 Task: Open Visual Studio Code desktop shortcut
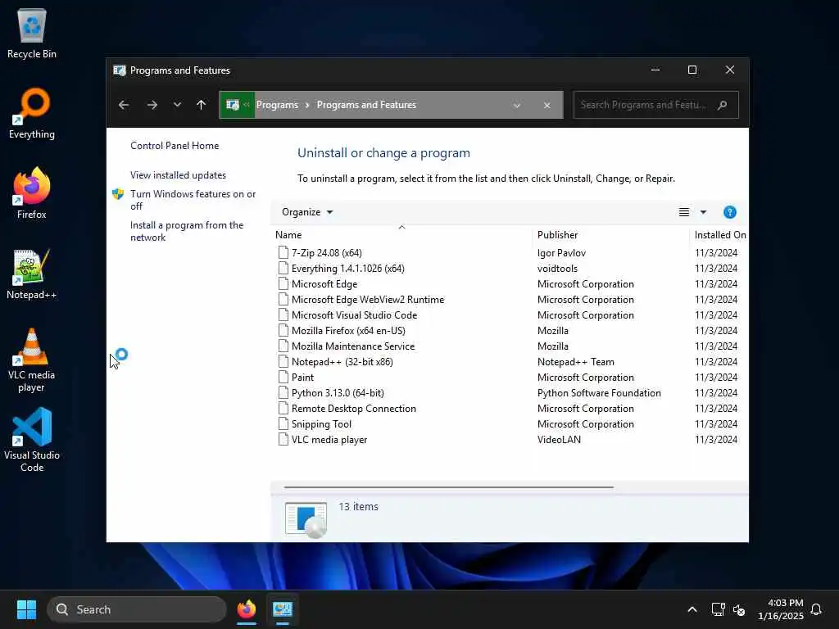(32, 440)
